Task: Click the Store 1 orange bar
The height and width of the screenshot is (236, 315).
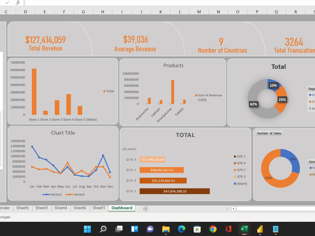Action: click(34, 92)
